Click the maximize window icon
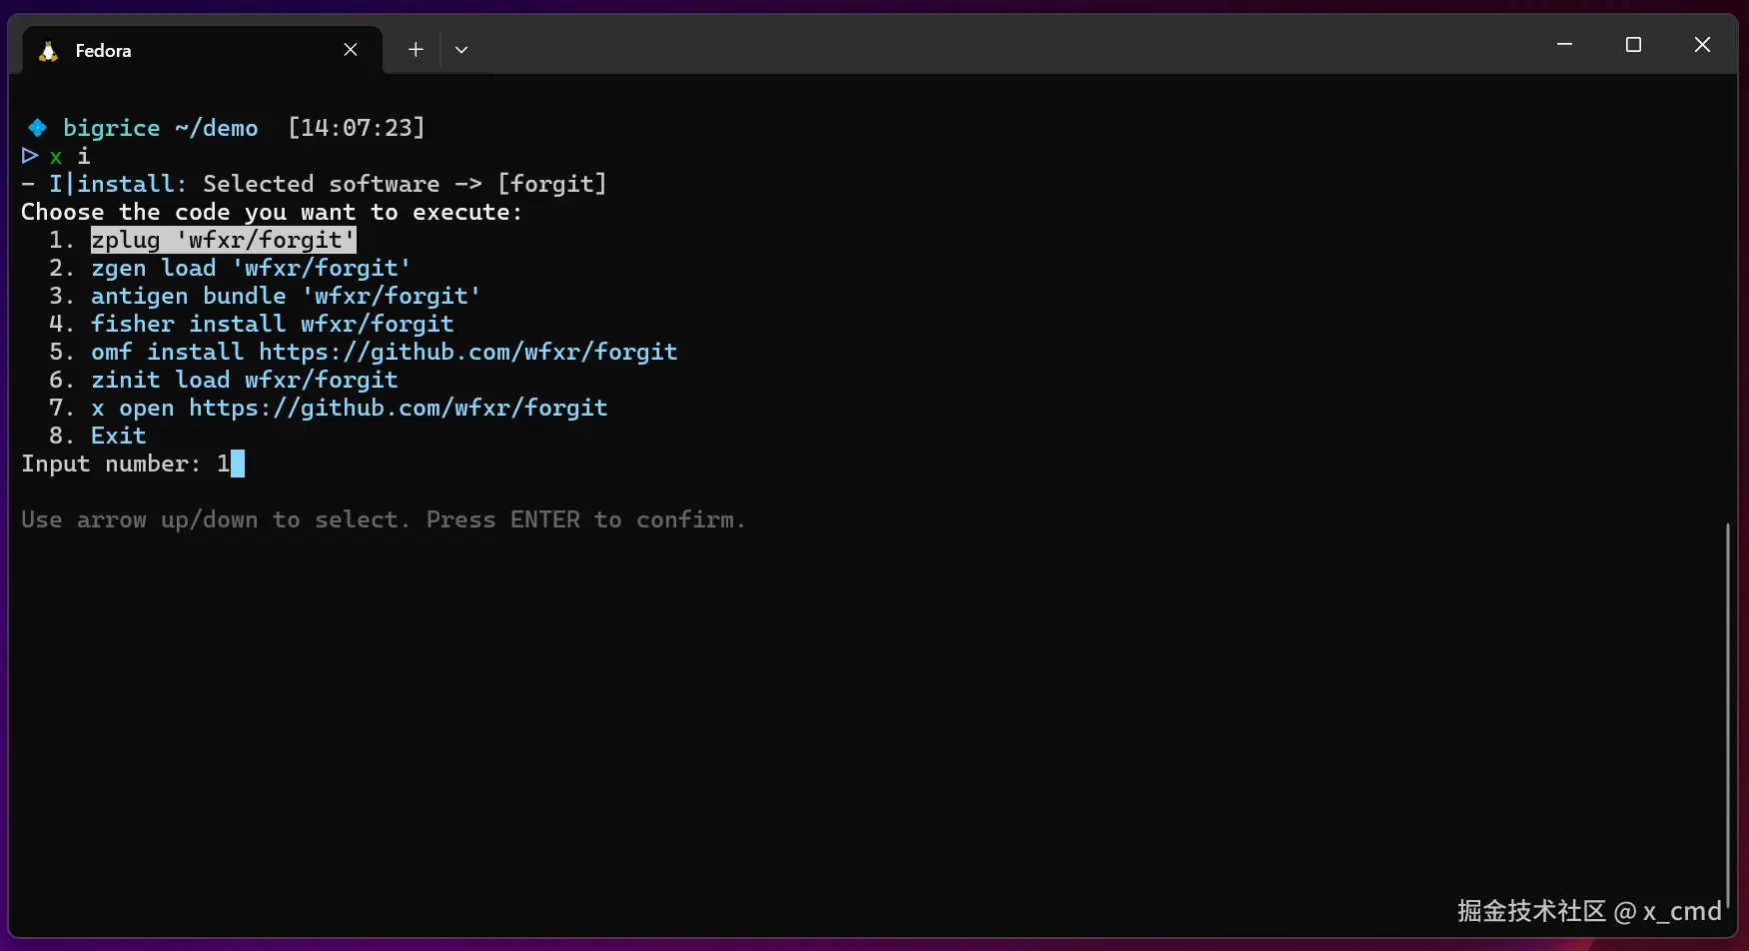The image size is (1749, 951). (1633, 44)
